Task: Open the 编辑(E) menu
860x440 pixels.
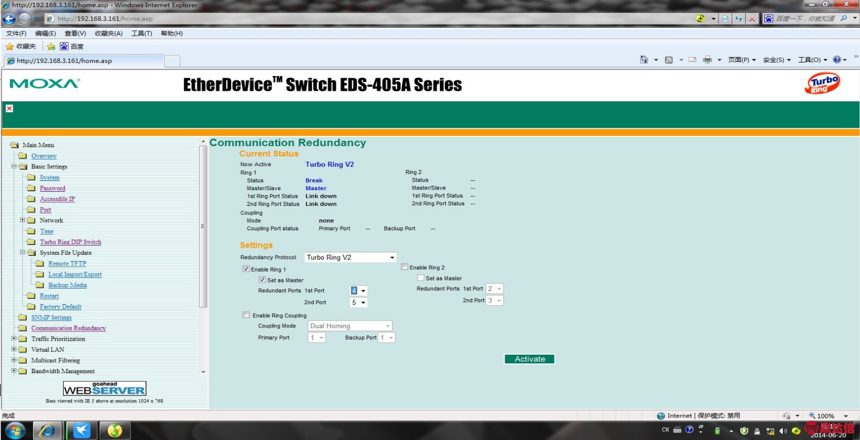Action: [x=45, y=34]
